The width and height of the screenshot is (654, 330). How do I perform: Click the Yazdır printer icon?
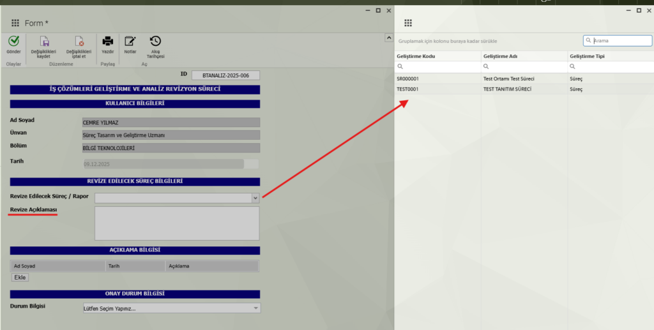click(x=108, y=41)
